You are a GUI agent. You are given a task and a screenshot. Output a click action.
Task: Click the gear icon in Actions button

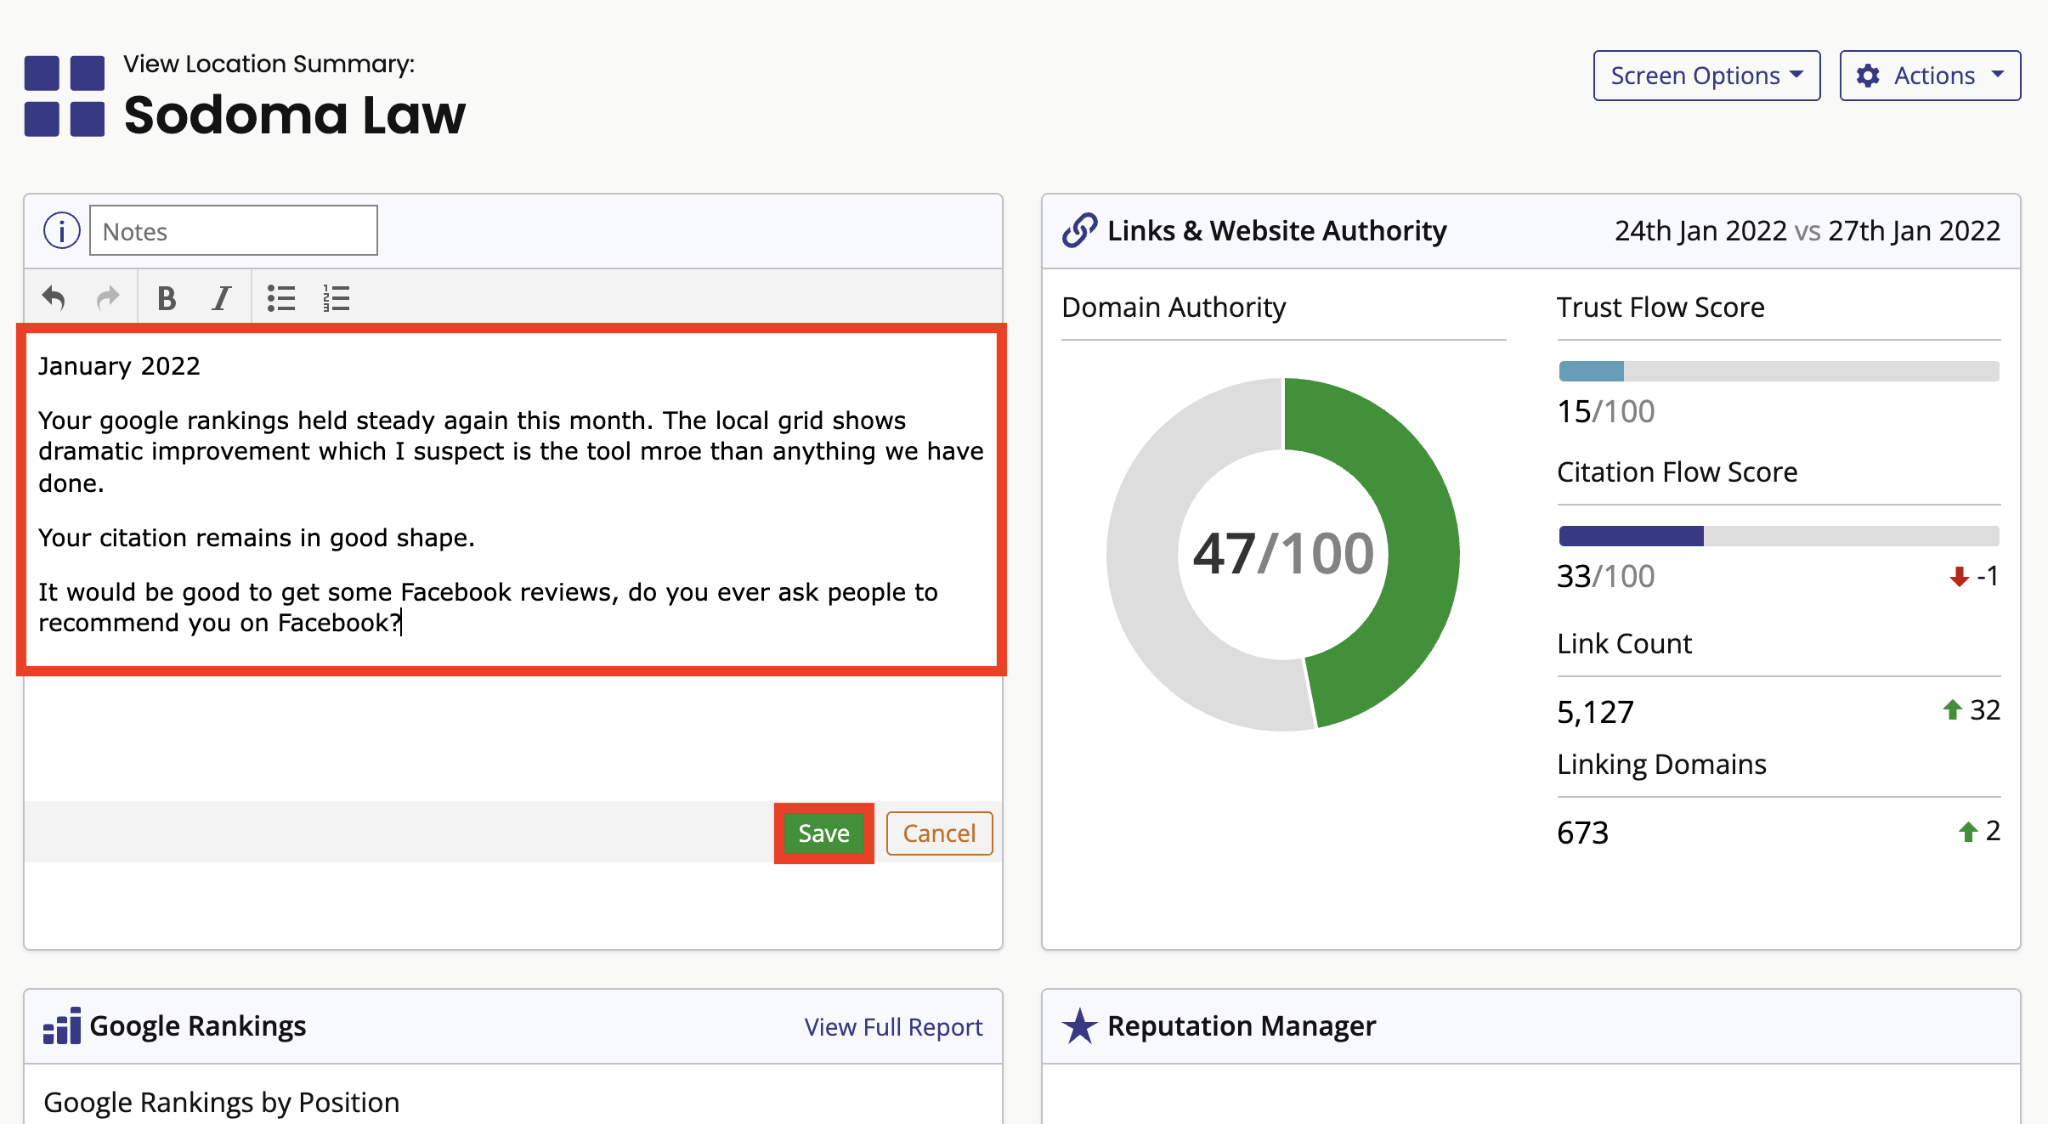point(1868,76)
